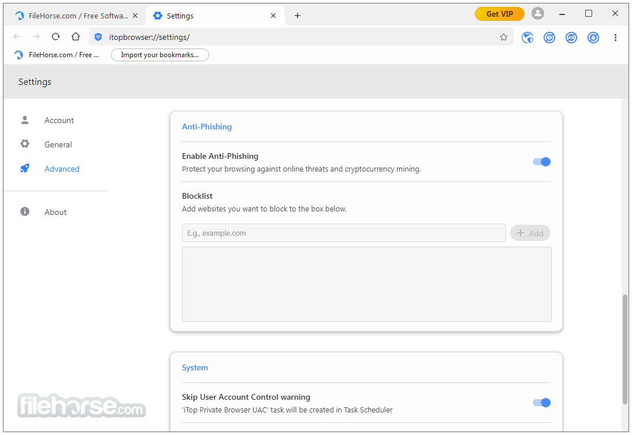Image resolution: width=632 pixels, height=435 pixels.
Task: Click the Add blocklist button
Action: (530, 233)
